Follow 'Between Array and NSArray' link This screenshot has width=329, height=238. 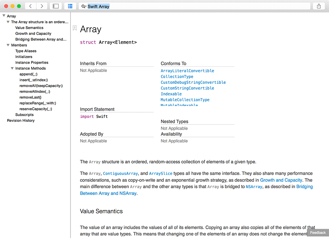108,194
